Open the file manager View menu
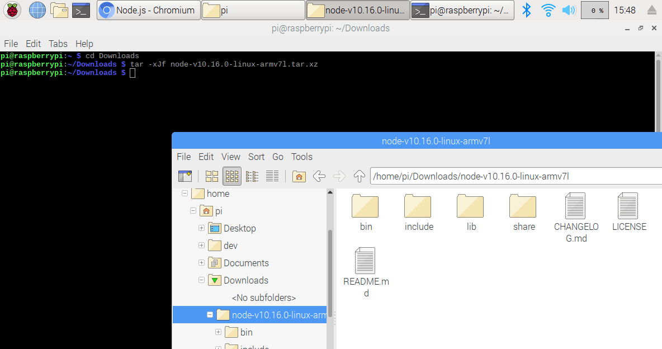 (x=231, y=157)
